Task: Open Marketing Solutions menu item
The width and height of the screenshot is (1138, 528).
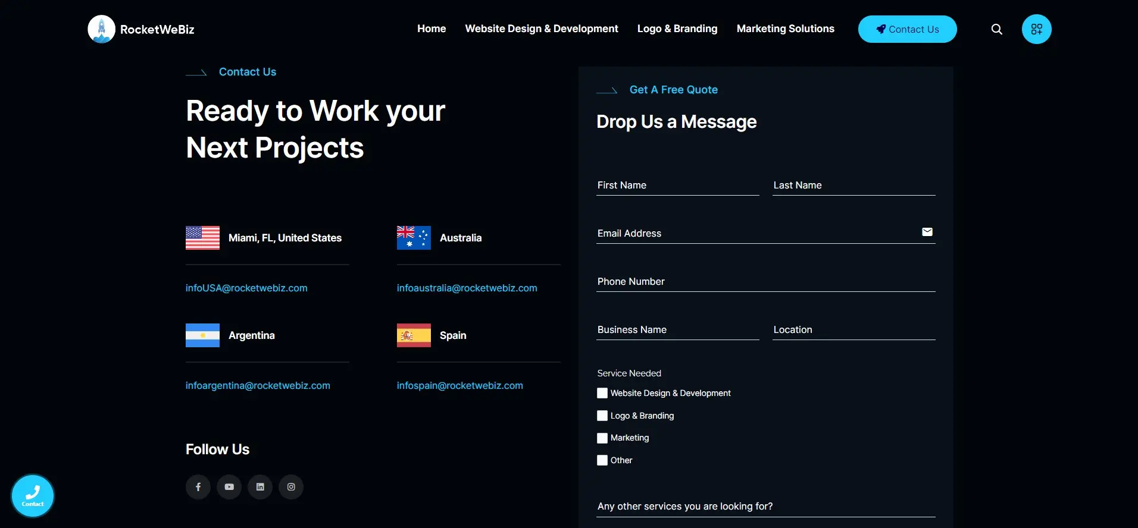Action: (x=785, y=29)
